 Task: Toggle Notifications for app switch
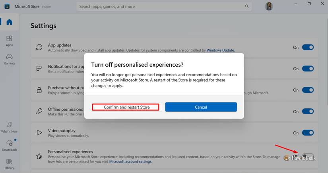click(x=308, y=69)
